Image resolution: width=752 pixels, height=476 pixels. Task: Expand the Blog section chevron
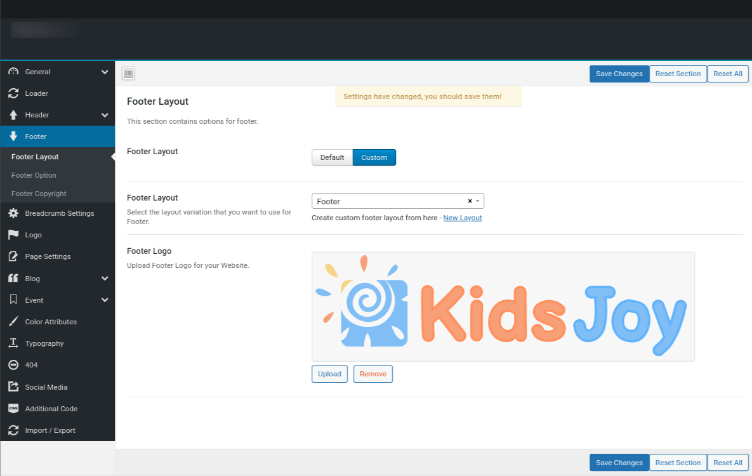(105, 279)
